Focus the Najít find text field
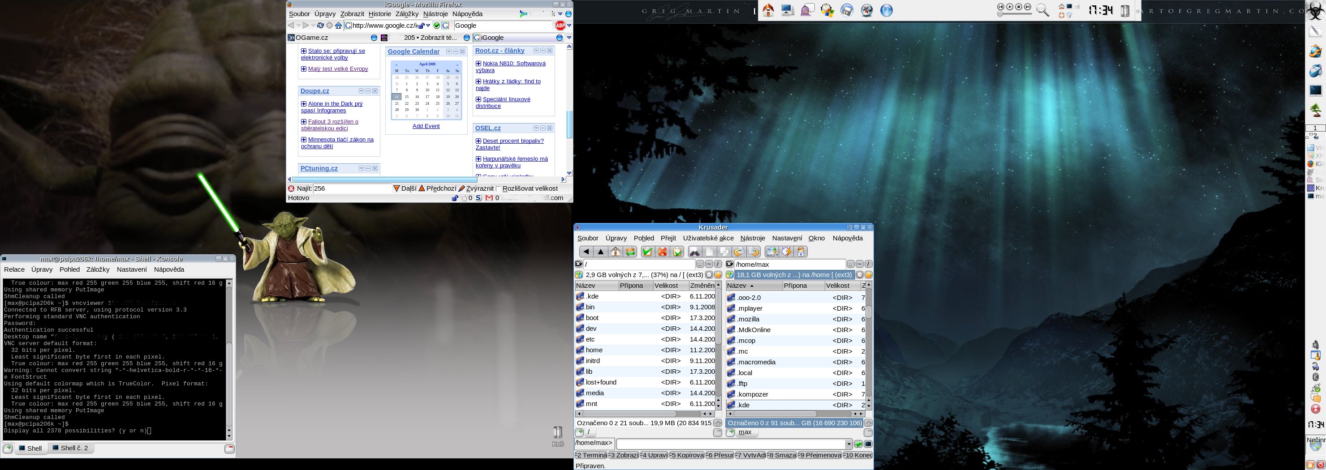Image resolution: width=1326 pixels, height=470 pixels. [353, 189]
